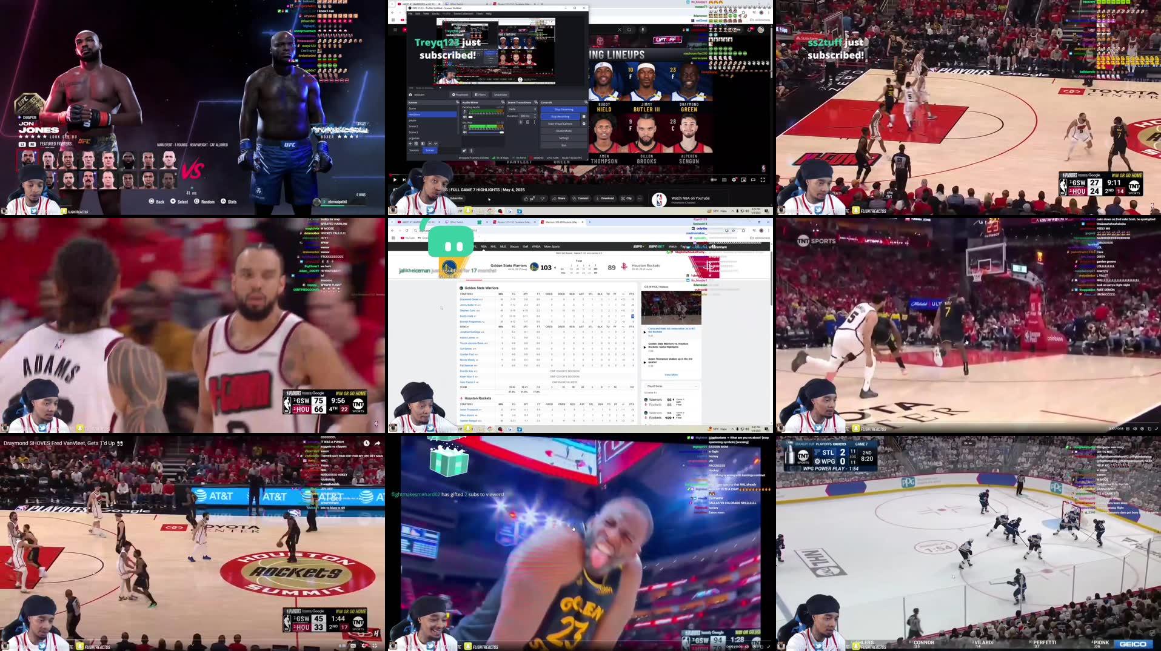Enable Studio Mode in OBS
The width and height of the screenshot is (1161, 651).
click(564, 131)
